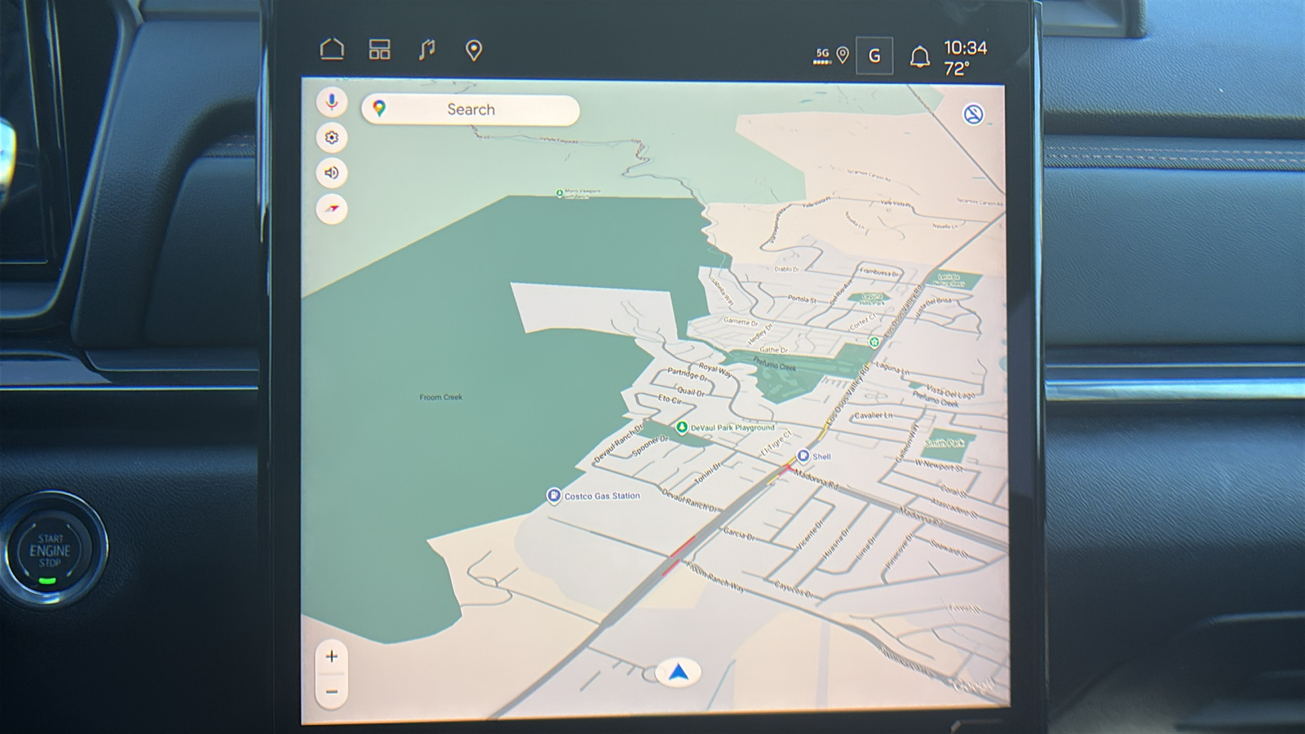Image resolution: width=1305 pixels, height=734 pixels.
Task: Tap the 5G signal status indicator
Action: tap(822, 55)
